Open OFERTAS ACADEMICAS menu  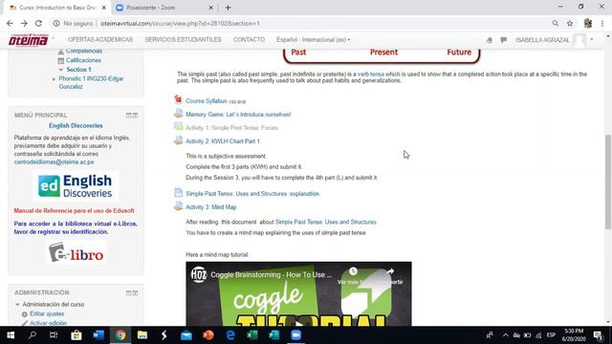[x=100, y=40]
